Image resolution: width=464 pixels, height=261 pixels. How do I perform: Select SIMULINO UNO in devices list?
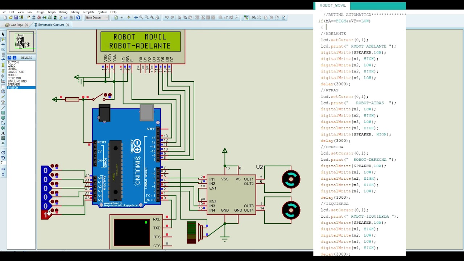pyautogui.click(x=17, y=82)
